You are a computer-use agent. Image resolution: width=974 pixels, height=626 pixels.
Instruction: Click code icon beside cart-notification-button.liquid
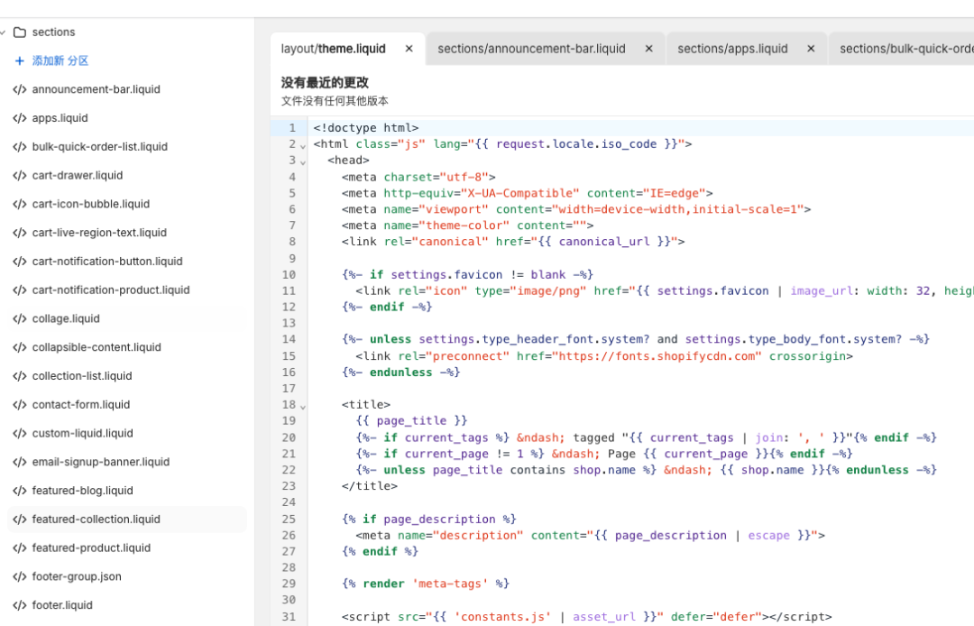[20, 262]
